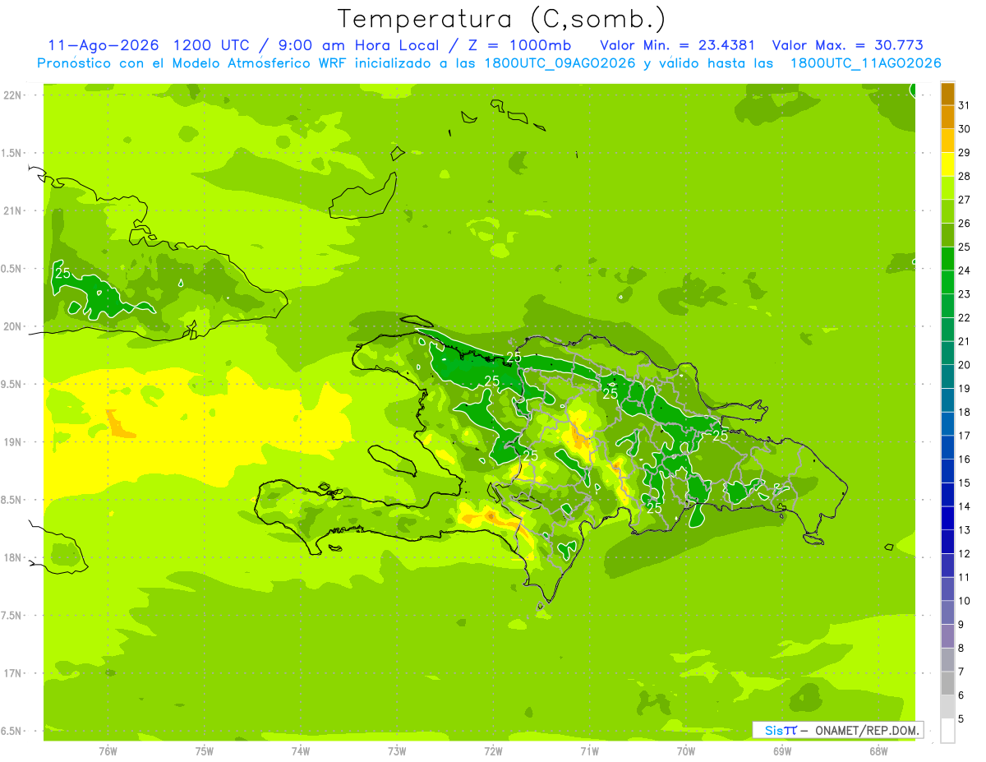Click the "75W" longitude axis label
This screenshot has width=986, height=762.
(x=205, y=750)
